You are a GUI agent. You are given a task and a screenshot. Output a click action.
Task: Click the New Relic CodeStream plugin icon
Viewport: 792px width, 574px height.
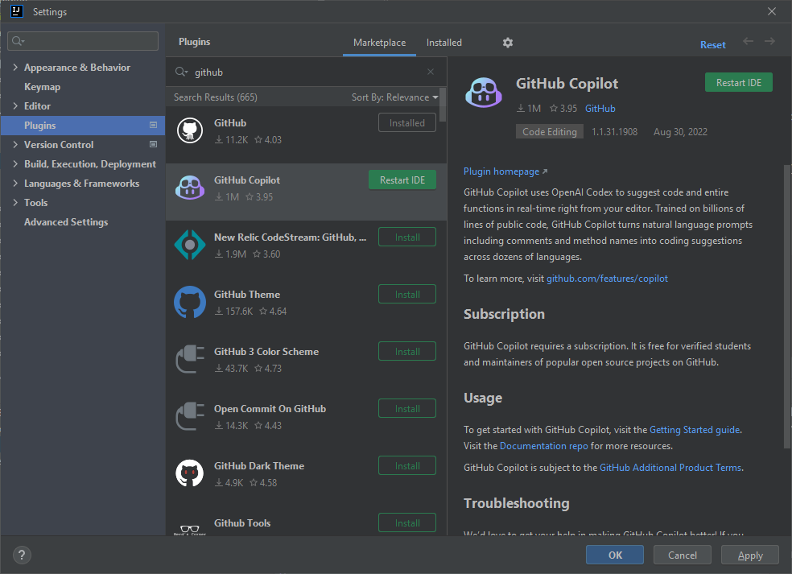(189, 244)
